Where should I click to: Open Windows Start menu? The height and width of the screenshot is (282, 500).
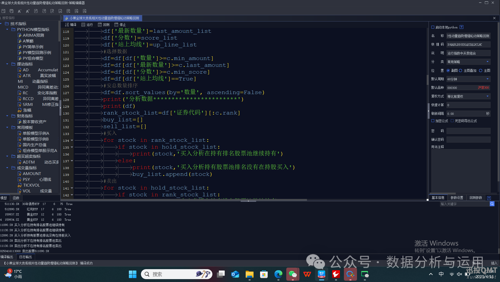[133, 274]
